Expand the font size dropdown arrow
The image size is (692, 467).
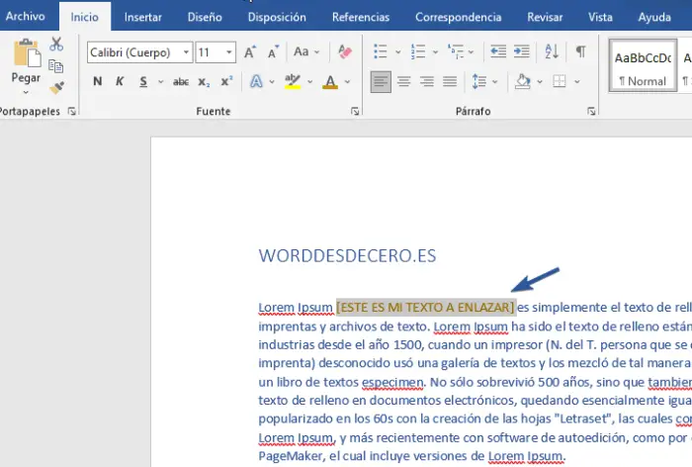point(229,52)
